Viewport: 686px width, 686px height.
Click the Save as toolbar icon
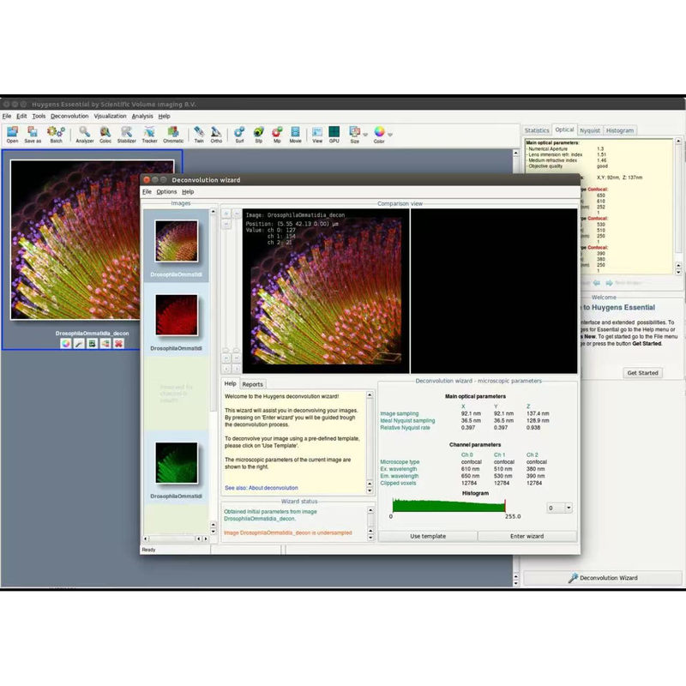click(33, 135)
